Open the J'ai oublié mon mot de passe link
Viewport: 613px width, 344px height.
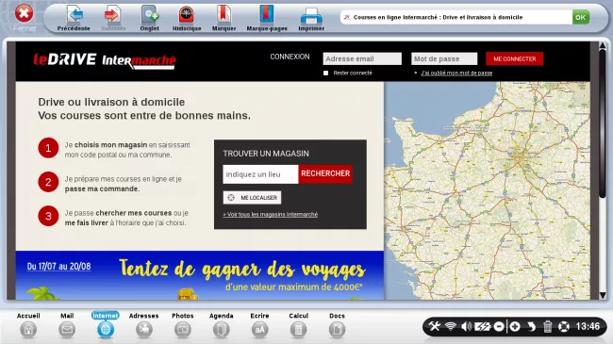(456, 74)
